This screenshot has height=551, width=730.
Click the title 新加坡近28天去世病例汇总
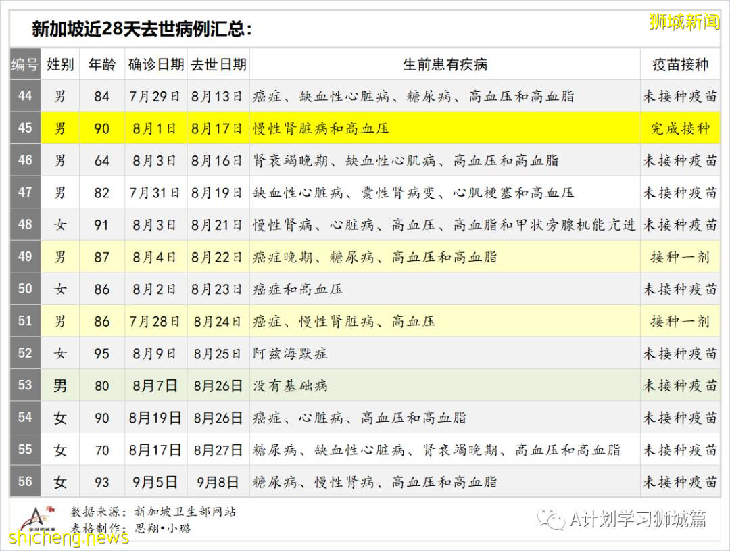pyautogui.click(x=142, y=29)
